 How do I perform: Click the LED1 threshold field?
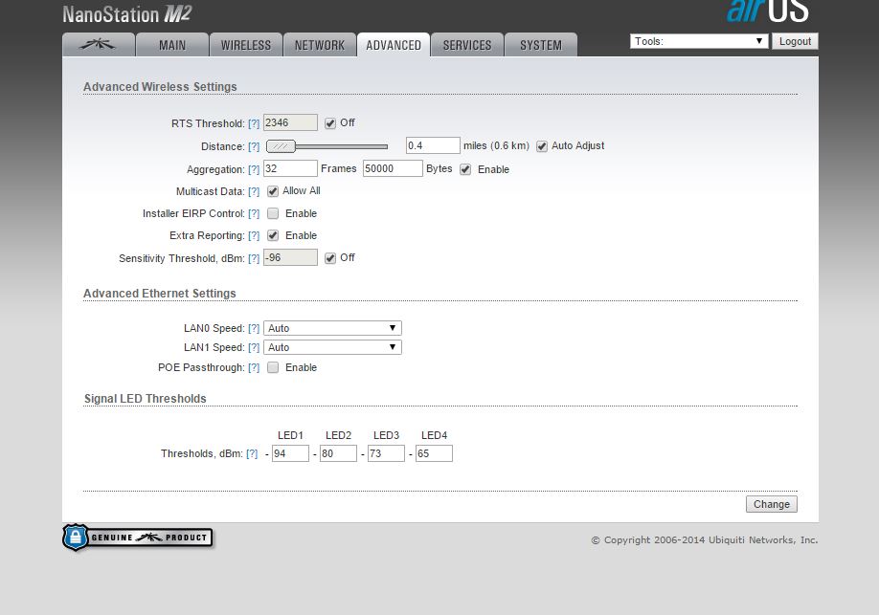(x=290, y=453)
